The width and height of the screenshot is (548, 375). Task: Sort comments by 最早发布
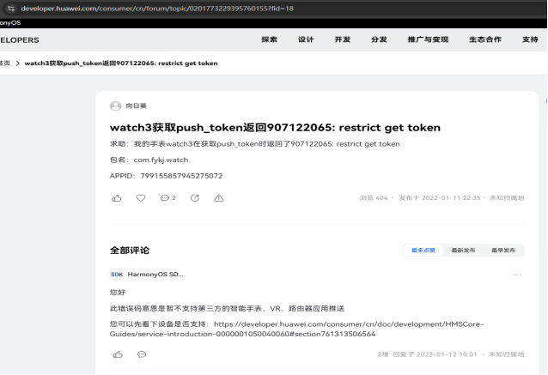coord(503,251)
